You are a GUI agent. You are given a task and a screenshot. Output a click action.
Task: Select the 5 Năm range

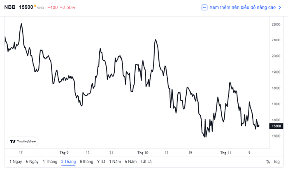130,162
